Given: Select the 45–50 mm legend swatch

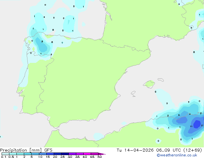Looking at the screenshot, I should point(95,154).
